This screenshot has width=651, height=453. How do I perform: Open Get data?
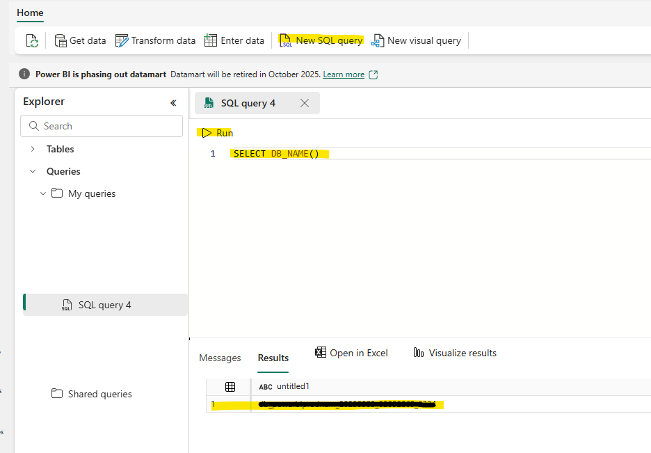point(80,40)
